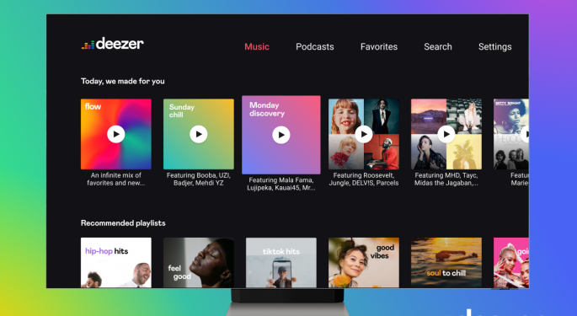
Task: Open the soul to chill playlist
Action: (446, 263)
